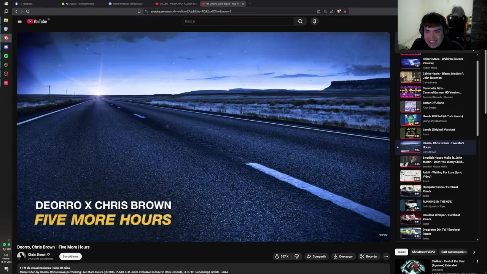
Task: Open Discord from the taskbar
Action: [6, 47]
